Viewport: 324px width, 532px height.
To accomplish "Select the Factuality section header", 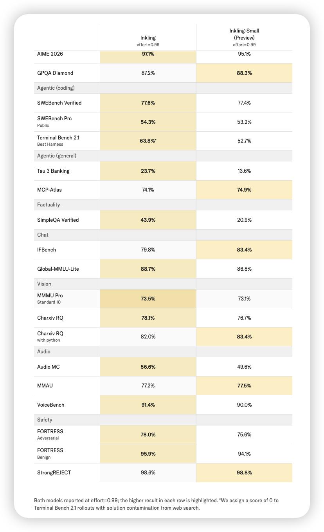I will [x=49, y=204].
